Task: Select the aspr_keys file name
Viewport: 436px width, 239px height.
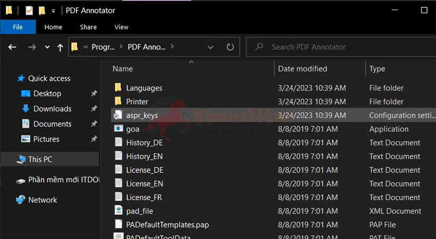Action: coord(142,115)
